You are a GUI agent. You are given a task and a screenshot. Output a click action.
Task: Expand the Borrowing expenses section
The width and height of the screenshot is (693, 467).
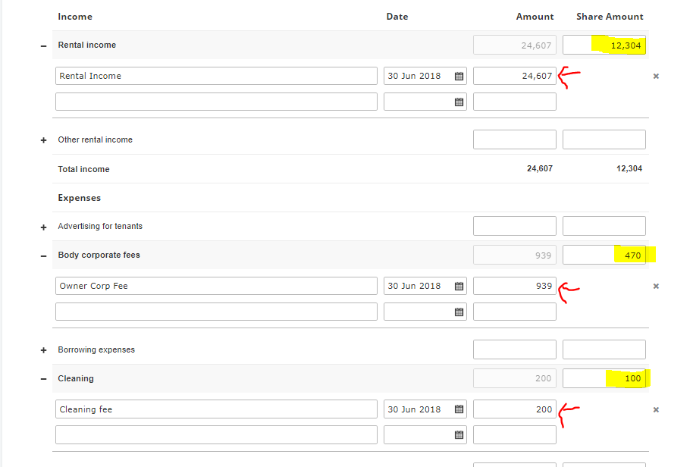click(x=43, y=350)
